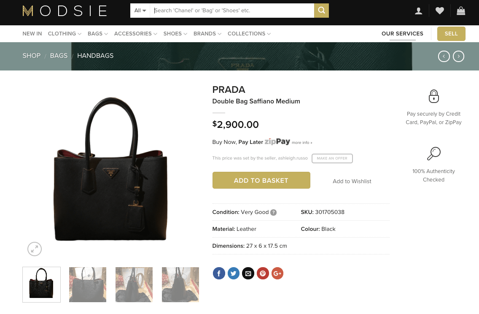
Task: Click the green search magnifier button
Action: click(321, 10)
